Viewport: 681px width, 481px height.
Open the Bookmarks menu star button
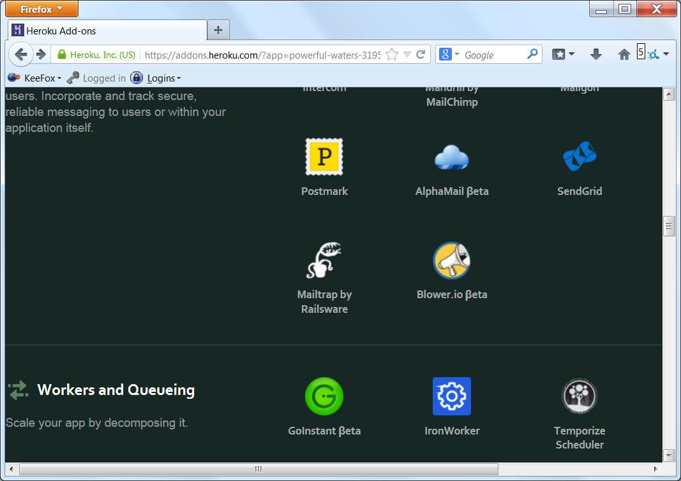[x=558, y=54]
